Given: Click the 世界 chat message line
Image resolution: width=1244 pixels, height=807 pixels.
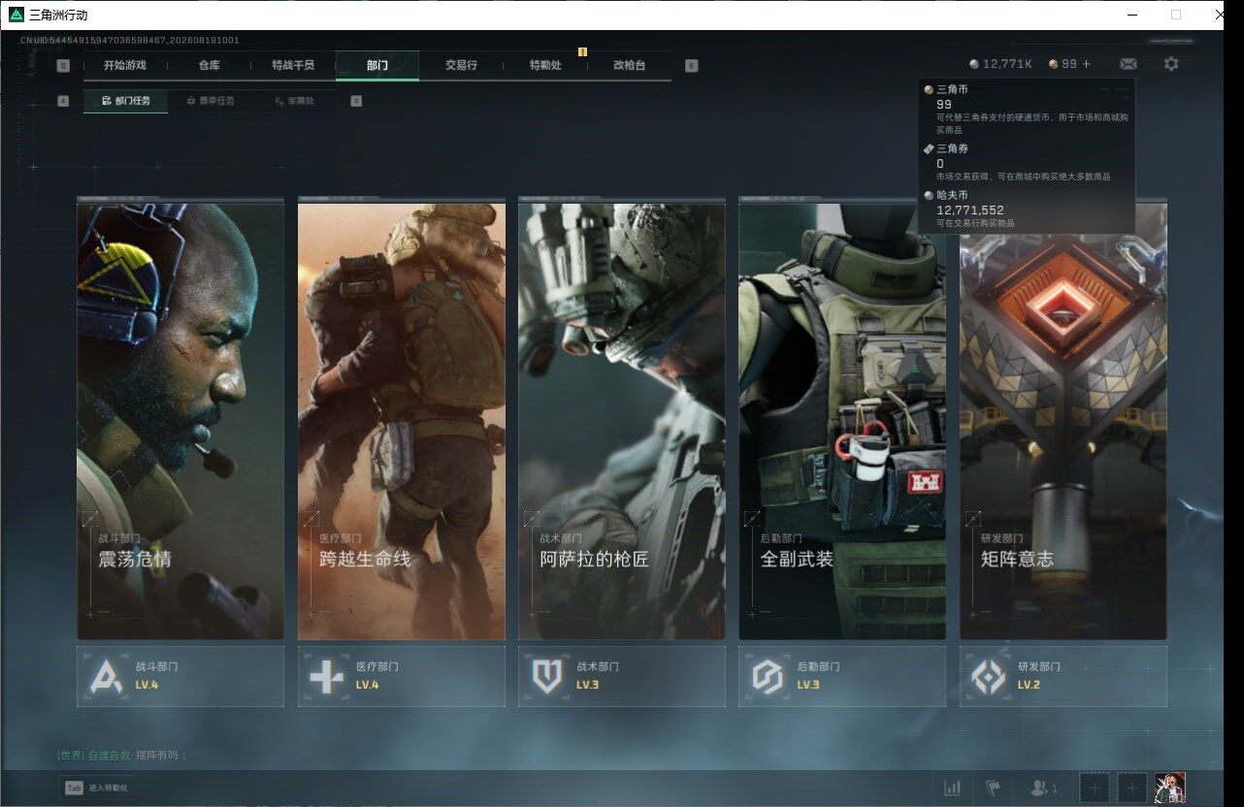Looking at the screenshot, I should 122,756.
